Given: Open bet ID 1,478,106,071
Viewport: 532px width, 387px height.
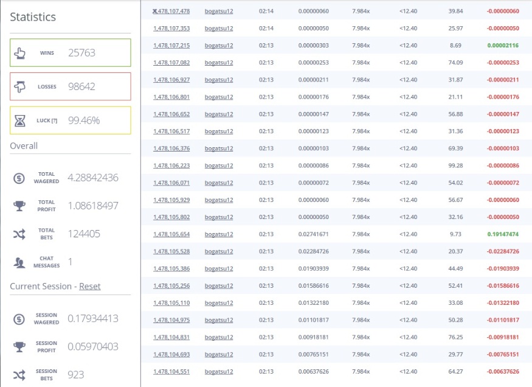Looking at the screenshot, I should tap(171, 183).
